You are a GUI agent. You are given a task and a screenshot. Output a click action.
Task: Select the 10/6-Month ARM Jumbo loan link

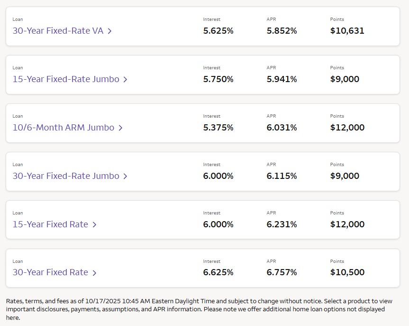pos(64,128)
